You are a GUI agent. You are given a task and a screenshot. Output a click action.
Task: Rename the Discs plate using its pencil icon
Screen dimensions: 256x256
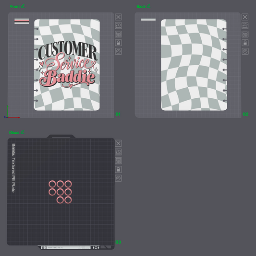click(23, 132)
